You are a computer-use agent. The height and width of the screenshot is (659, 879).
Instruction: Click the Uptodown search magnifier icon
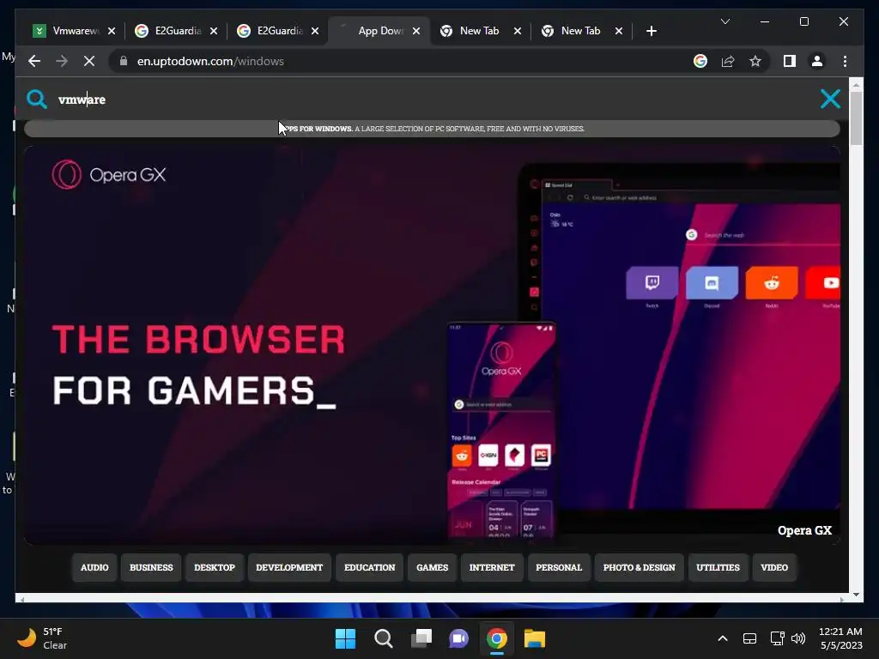coord(37,100)
